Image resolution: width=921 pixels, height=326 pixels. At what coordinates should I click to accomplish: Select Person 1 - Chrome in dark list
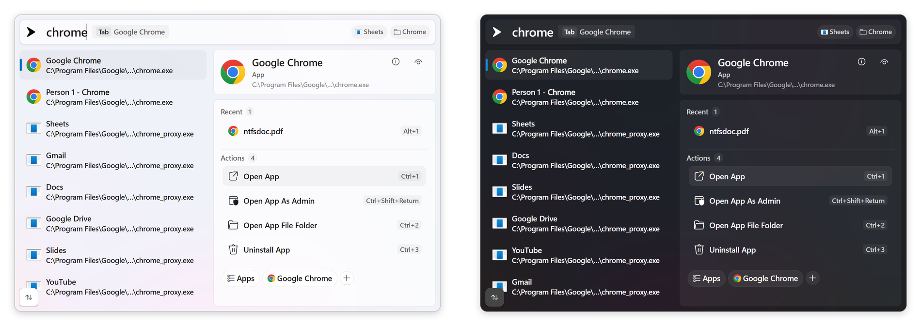click(x=579, y=97)
